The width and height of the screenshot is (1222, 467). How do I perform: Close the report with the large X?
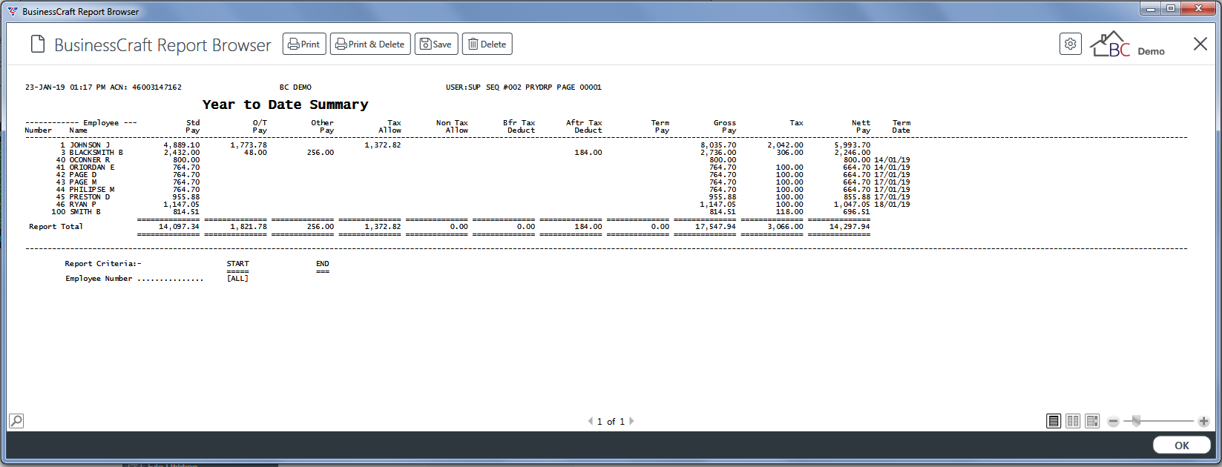point(1200,44)
